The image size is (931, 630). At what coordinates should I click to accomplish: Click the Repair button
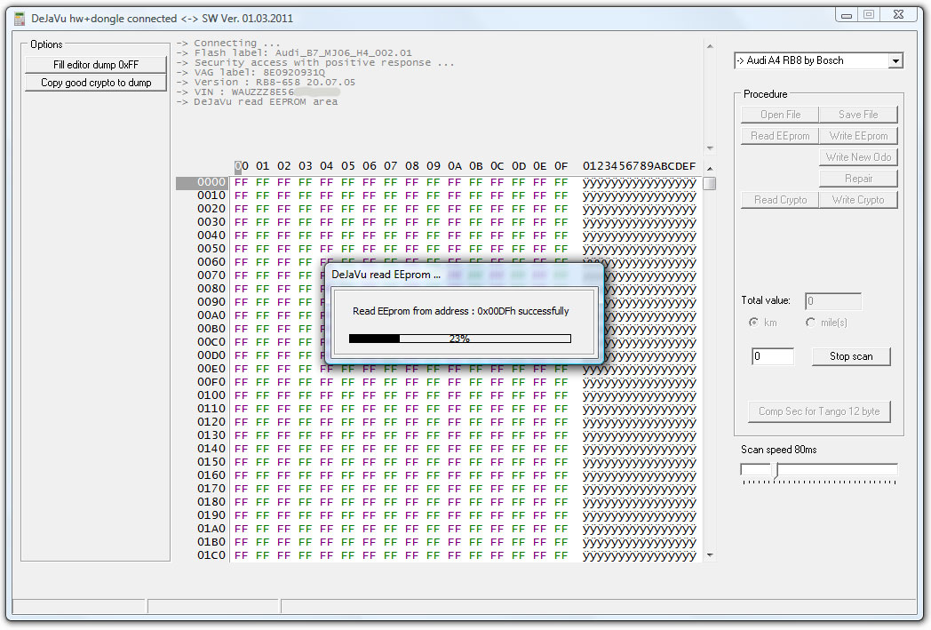click(x=857, y=179)
